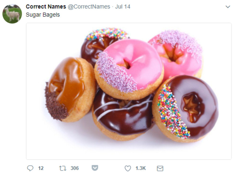This screenshot has width=233, height=176.
Task: Click the reply speech bubble icon
Action: click(30, 168)
